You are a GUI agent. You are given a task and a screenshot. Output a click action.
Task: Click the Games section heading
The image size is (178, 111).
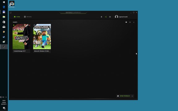click(x=15, y=22)
